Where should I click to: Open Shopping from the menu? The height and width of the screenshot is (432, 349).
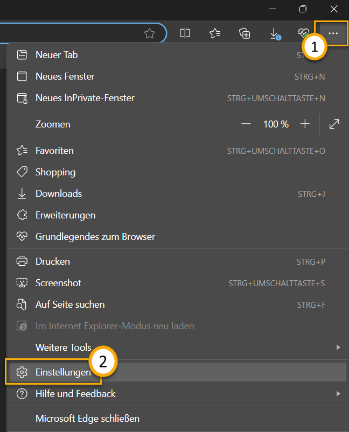point(55,172)
